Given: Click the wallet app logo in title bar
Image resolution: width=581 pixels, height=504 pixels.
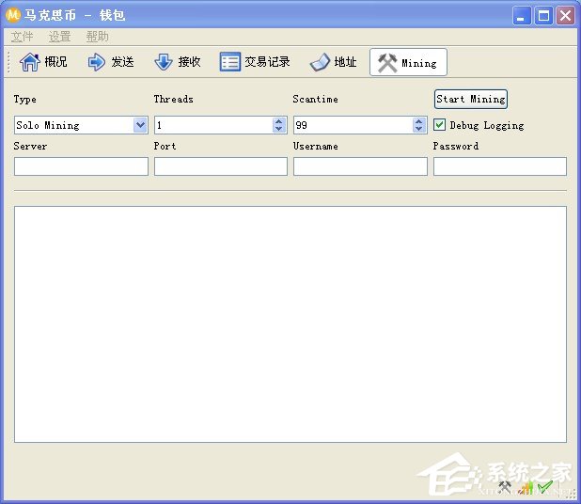Looking at the screenshot, I should click(x=13, y=15).
